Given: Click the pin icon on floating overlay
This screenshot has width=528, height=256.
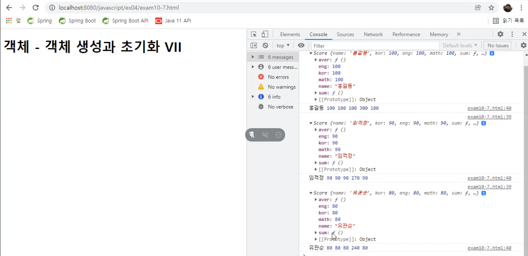Looking at the screenshot, I should pos(252,135).
